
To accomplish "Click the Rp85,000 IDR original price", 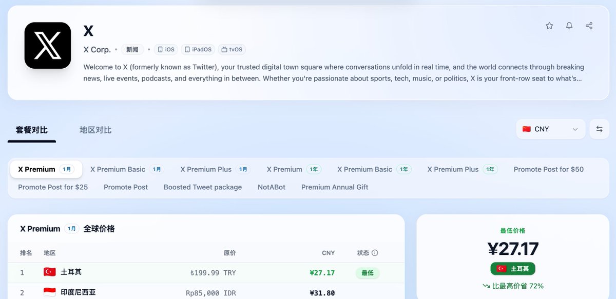I will [x=211, y=293].
